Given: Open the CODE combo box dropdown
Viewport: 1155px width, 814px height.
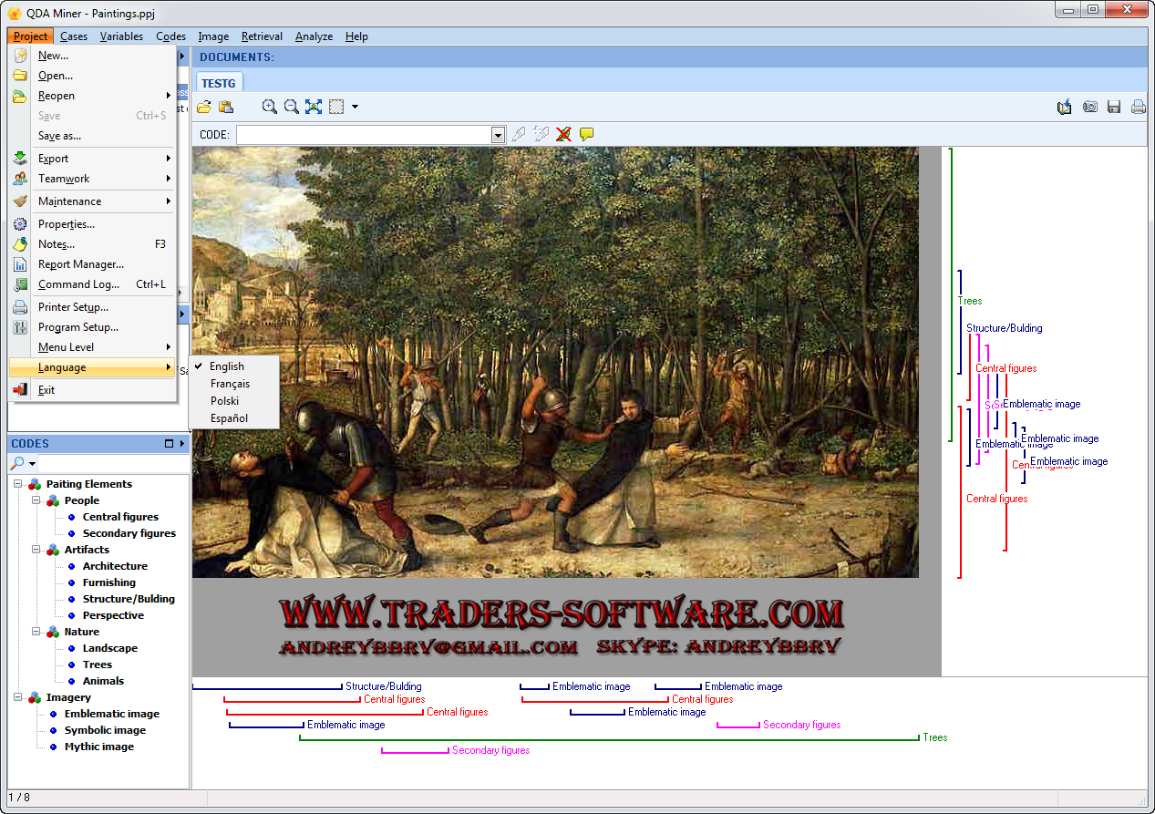Looking at the screenshot, I should (x=498, y=135).
